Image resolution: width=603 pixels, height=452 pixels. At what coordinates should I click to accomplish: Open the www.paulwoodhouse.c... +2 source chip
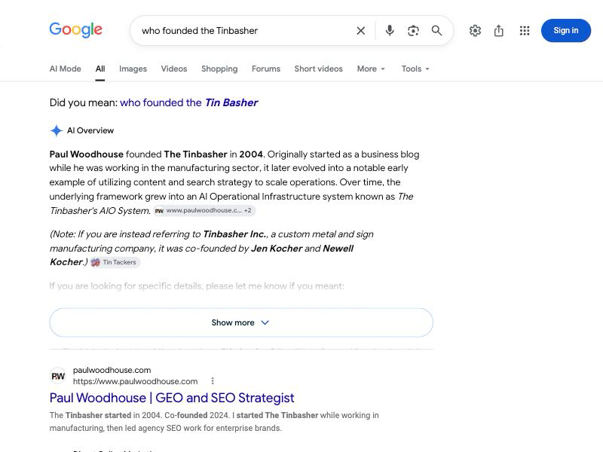click(204, 211)
